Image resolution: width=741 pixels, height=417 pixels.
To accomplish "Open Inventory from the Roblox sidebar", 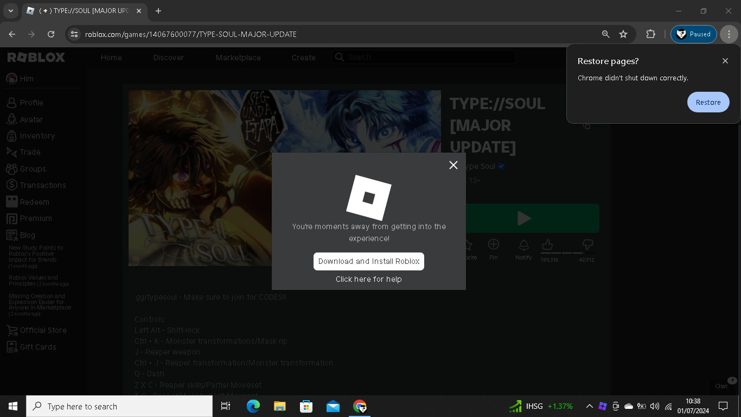I will [x=30, y=136].
